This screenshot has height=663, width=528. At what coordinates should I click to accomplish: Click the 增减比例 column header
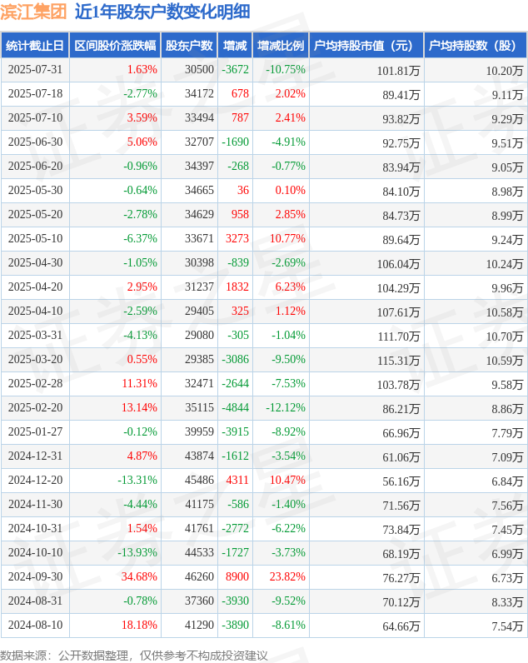(281, 45)
